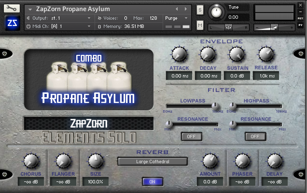Click the reverb Size knob
The image size is (307, 193).
point(96,161)
